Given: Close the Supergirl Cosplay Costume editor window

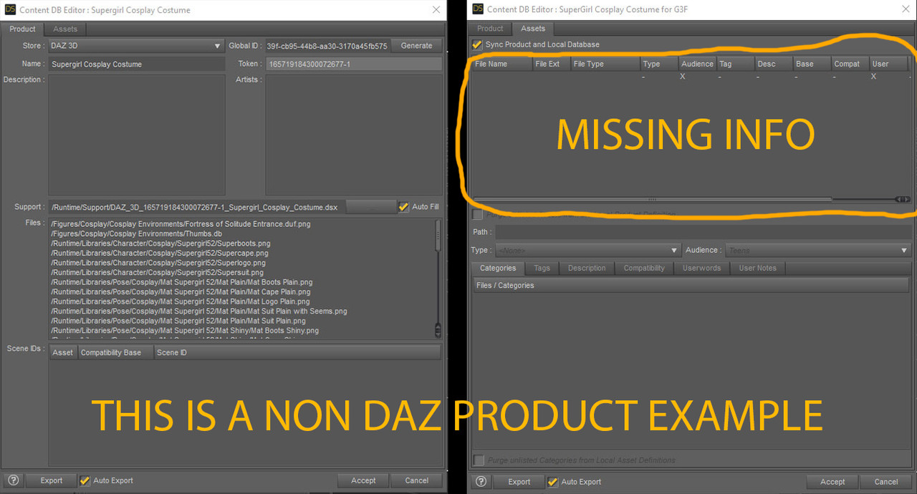Looking at the screenshot, I should 436,9.
